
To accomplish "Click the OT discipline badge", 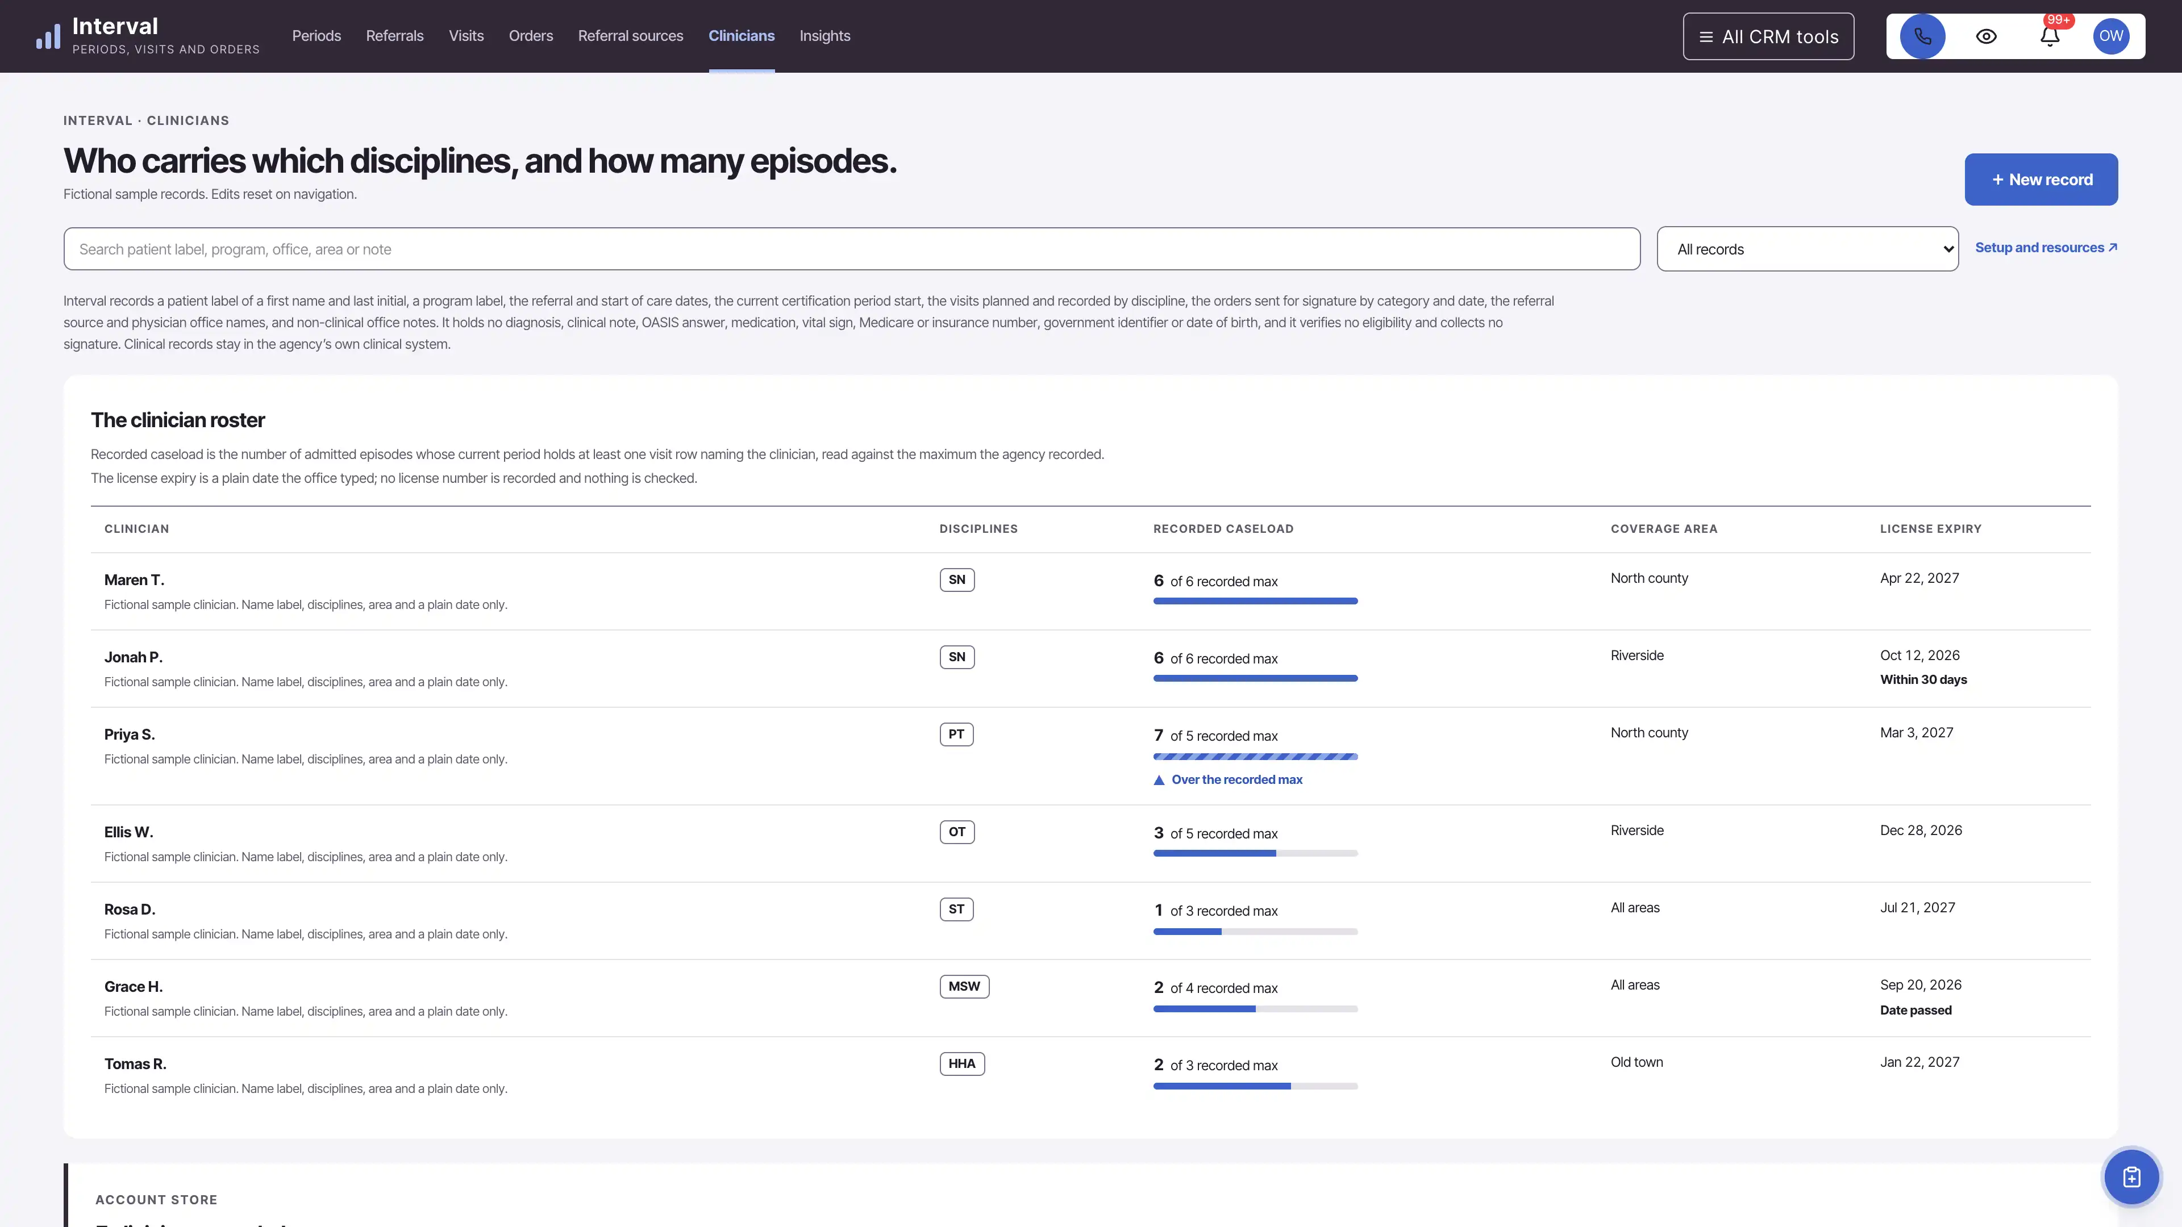I will pos(957,832).
